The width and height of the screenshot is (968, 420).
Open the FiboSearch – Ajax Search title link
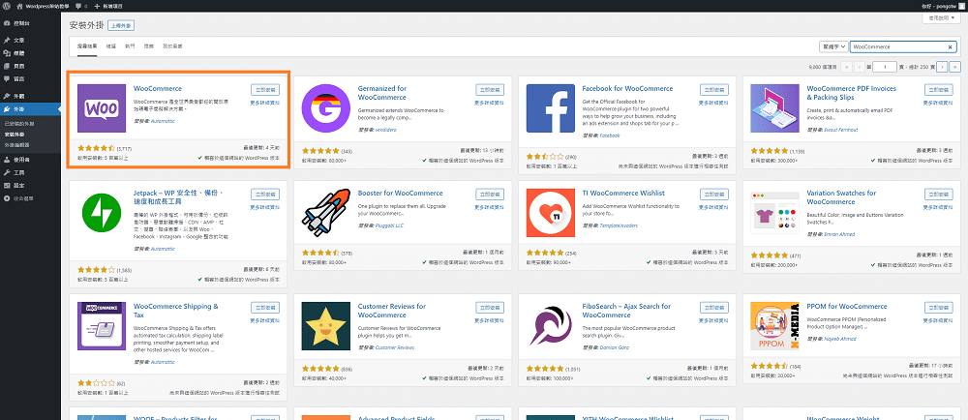point(626,311)
